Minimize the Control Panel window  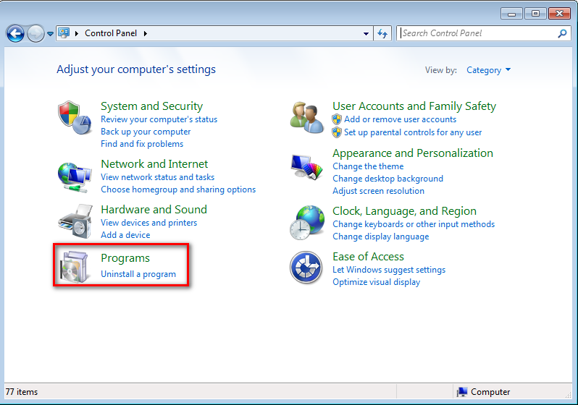coord(511,14)
